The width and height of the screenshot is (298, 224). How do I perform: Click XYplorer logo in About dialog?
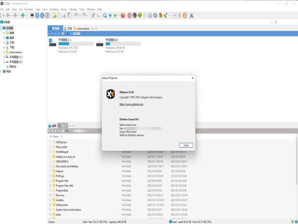(x=111, y=94)
